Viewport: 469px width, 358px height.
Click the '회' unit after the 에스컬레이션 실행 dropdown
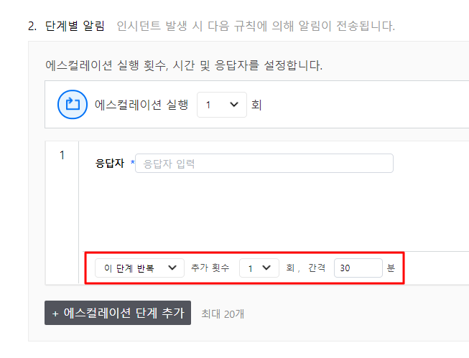click(256, 105)
